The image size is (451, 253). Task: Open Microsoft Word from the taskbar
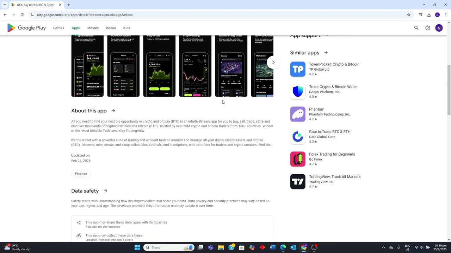tap(272, 247)
